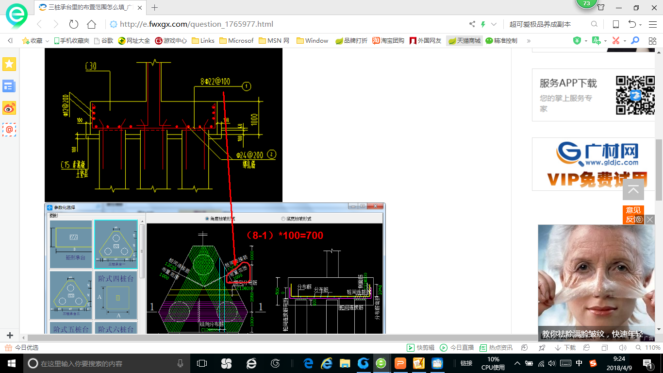
Task: Reload the page with the refresh icon
Action: [x=74, y=24]
